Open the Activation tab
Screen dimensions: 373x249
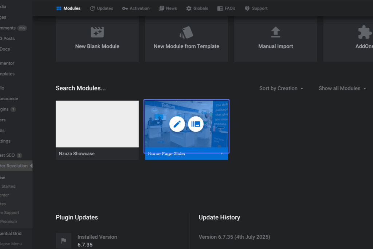136,8
